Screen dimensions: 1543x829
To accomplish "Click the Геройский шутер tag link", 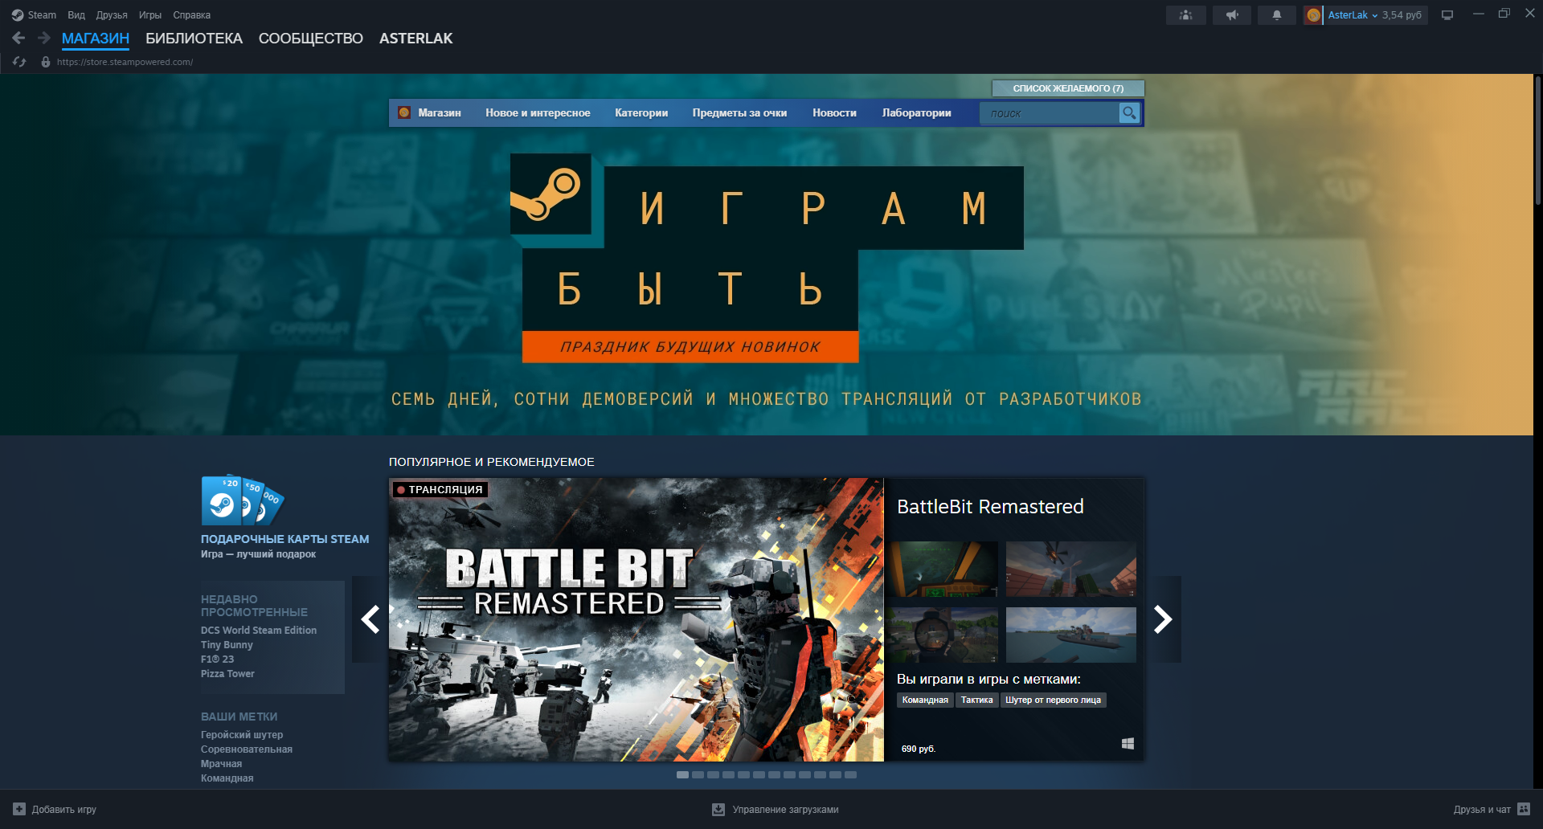I will [x=242, y=735].
